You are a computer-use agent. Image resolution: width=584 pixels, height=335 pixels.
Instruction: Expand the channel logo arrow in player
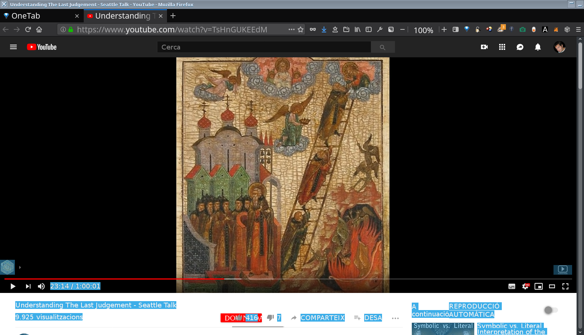click(20, 267)
